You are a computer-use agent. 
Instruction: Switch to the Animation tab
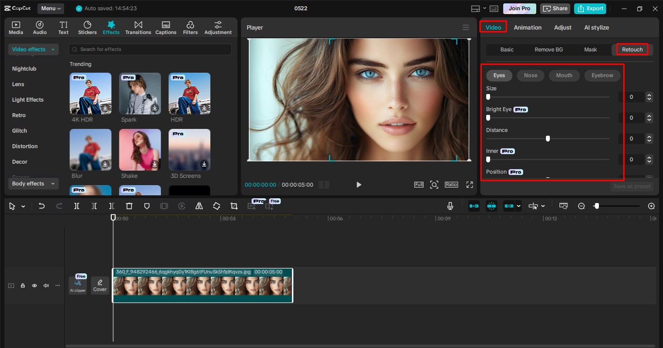(527, 27)
